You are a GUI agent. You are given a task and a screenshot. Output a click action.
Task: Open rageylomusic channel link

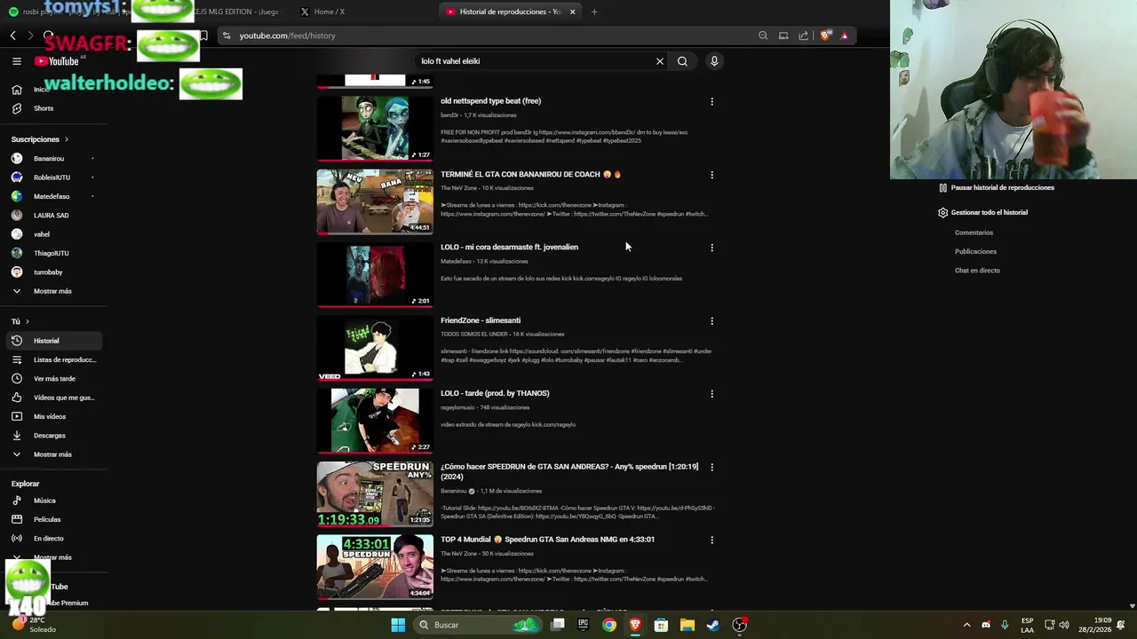457,407
